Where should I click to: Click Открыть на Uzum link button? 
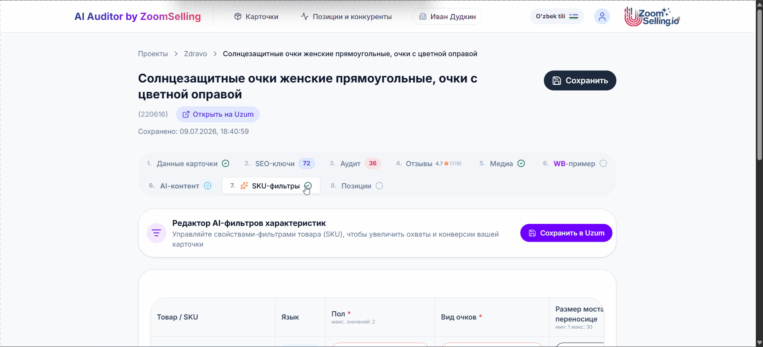click(x=218, y=114)
